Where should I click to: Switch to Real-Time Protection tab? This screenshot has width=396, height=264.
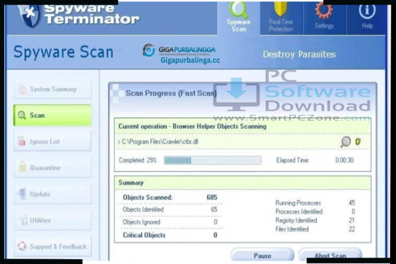pos(281,18)
